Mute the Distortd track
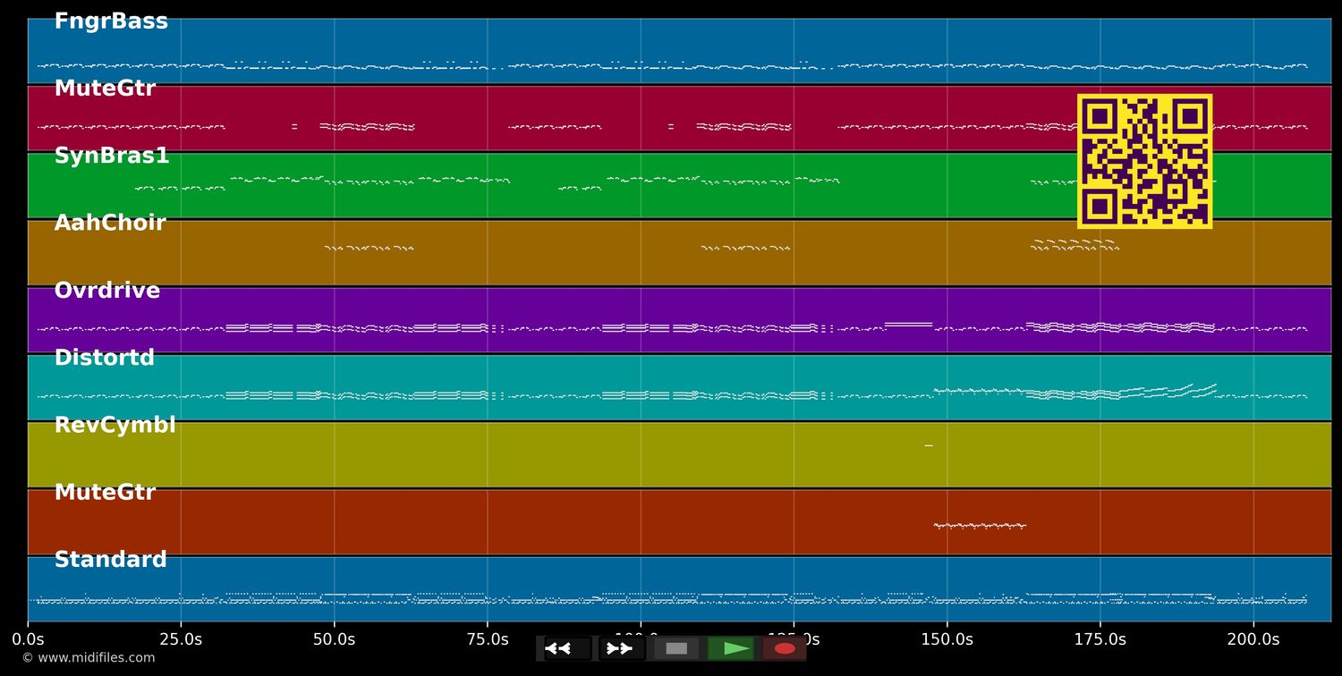The image size is (1342, 676). (105, 357)
